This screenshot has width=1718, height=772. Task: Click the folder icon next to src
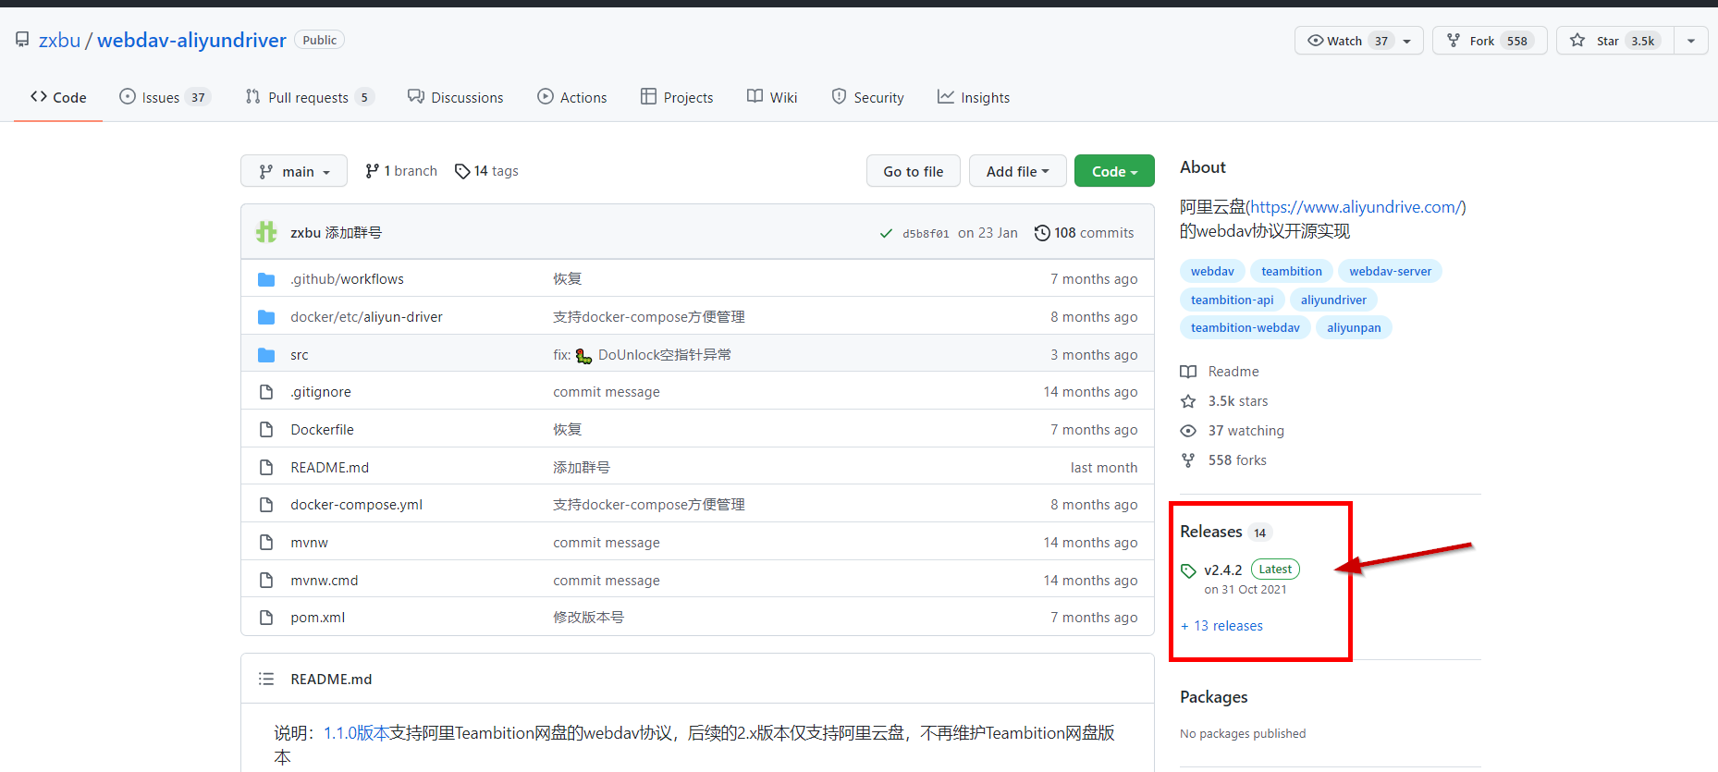(266, 355)
